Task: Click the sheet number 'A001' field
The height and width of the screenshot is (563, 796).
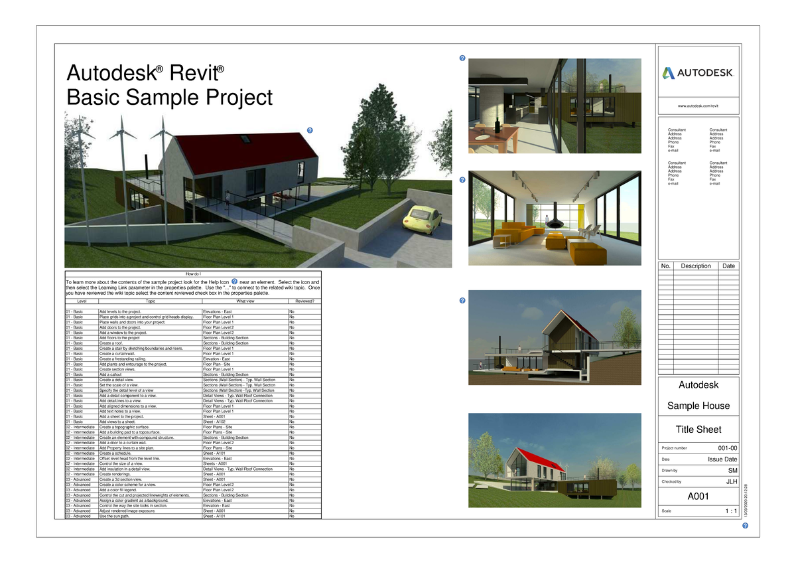Action: [698, 496]
